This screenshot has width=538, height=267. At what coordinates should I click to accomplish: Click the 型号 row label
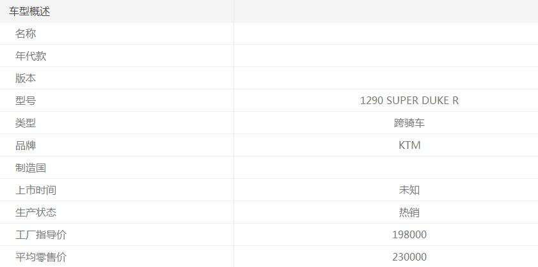tap(26, 101)
